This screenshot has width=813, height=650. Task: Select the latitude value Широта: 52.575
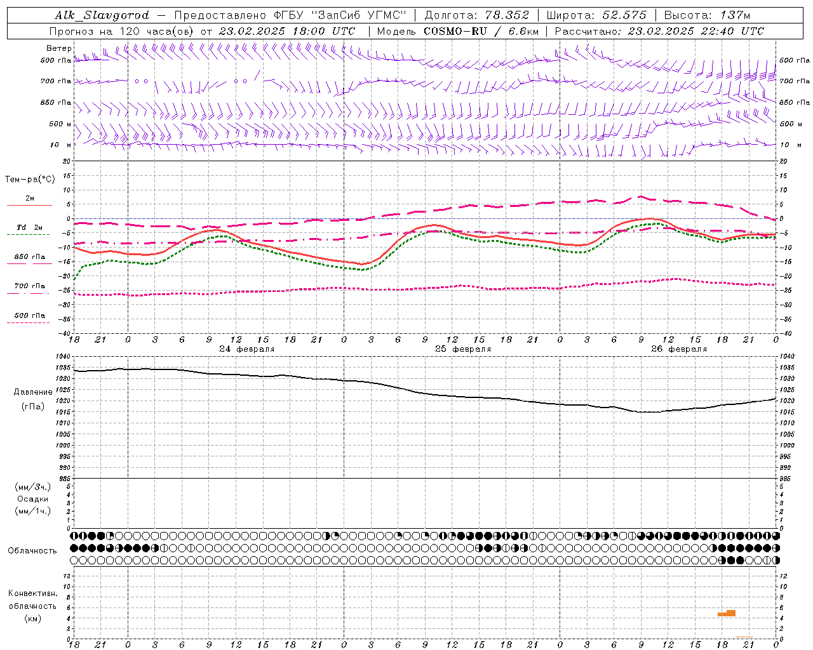pyautogui.click(x=596, y=15)
